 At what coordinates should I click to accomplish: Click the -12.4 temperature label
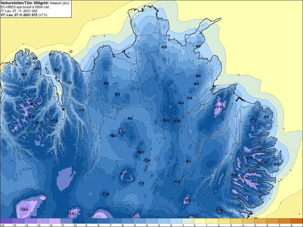pyautogui.click(x=147, y=160)
